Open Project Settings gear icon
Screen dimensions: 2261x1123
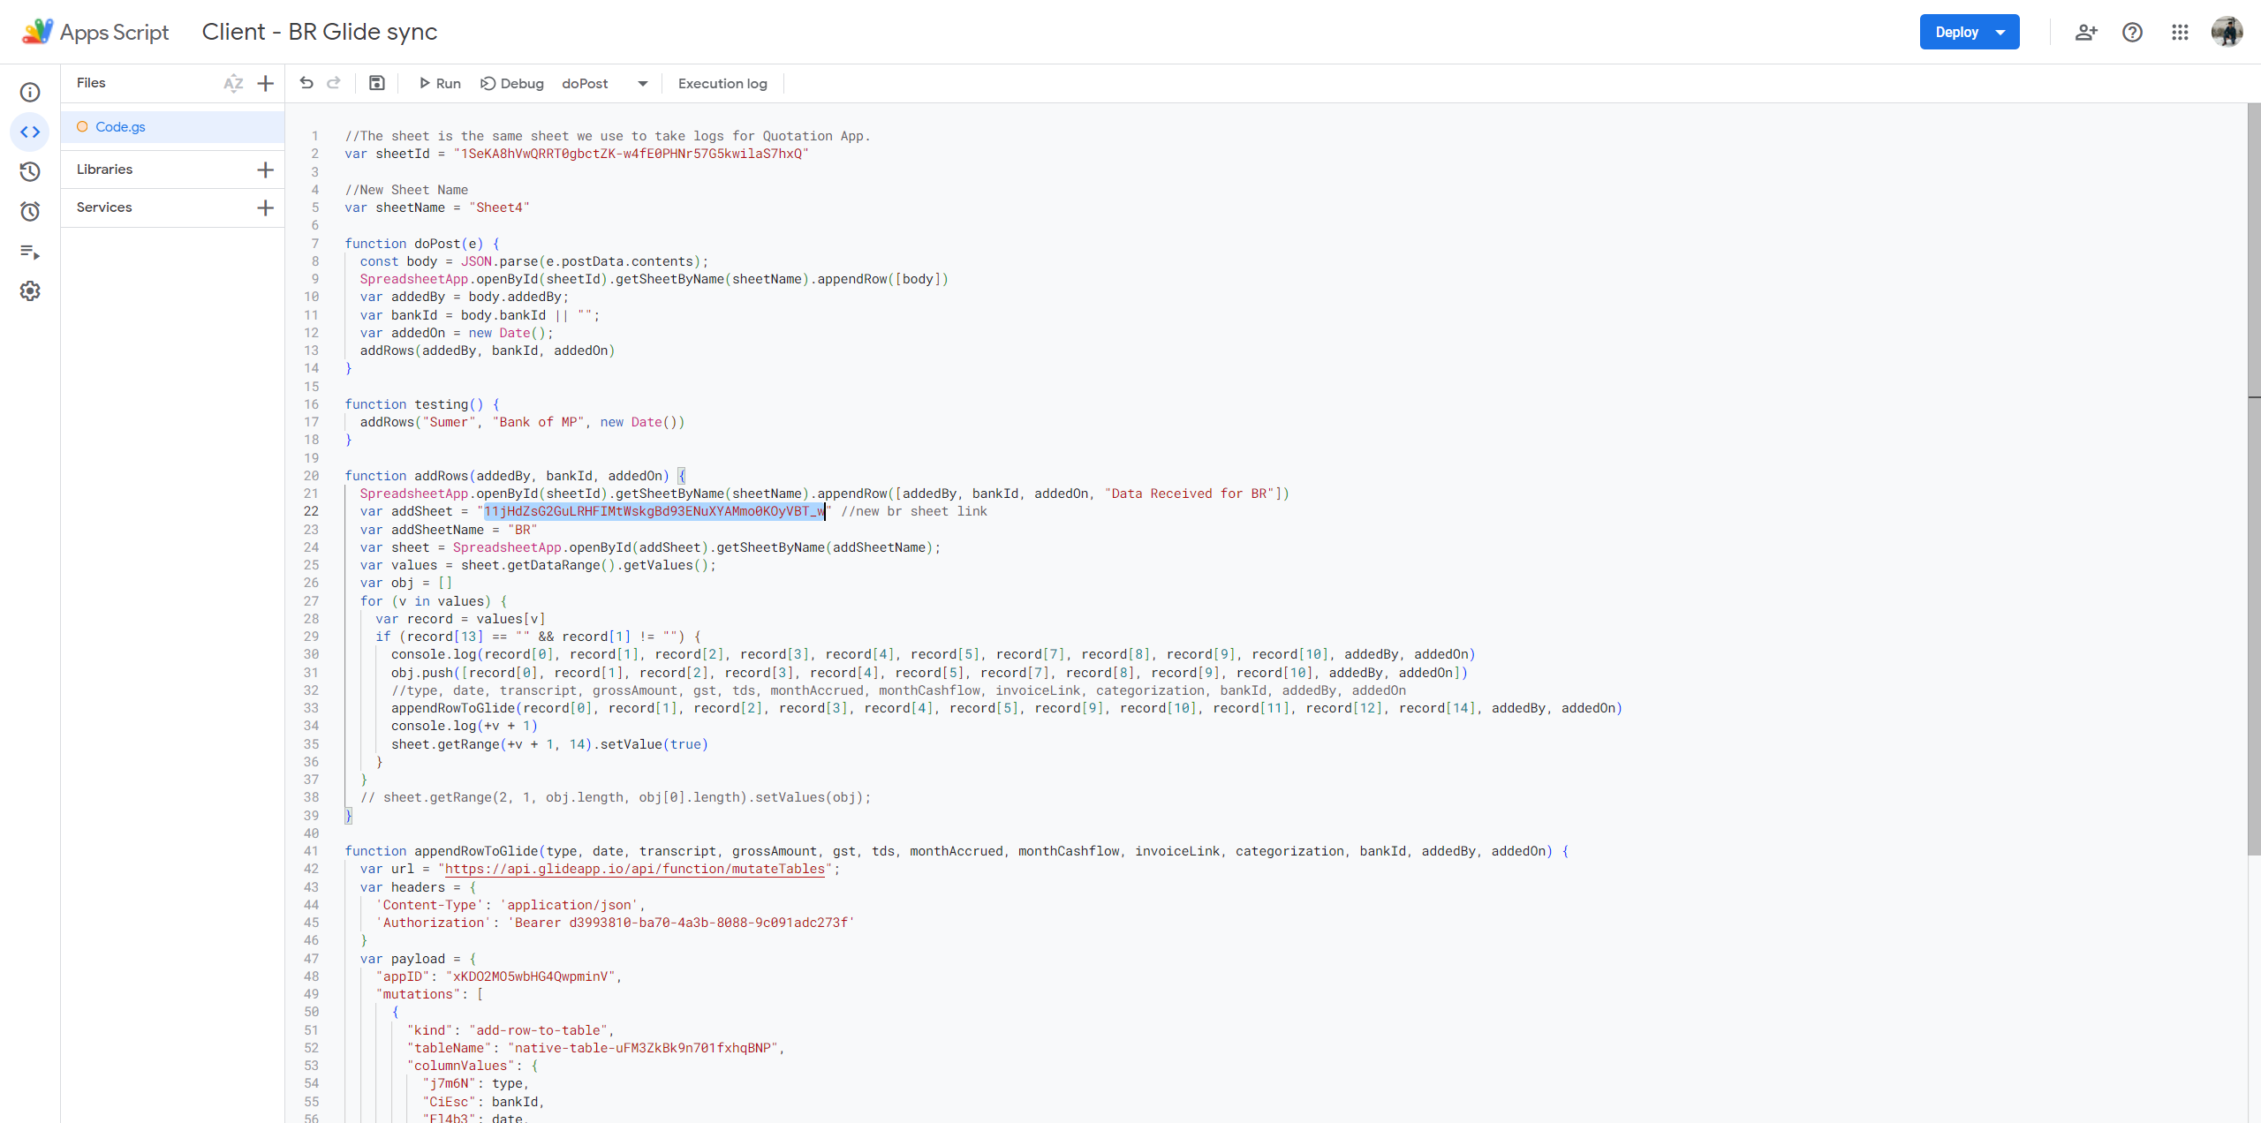(x=30, y=291)
